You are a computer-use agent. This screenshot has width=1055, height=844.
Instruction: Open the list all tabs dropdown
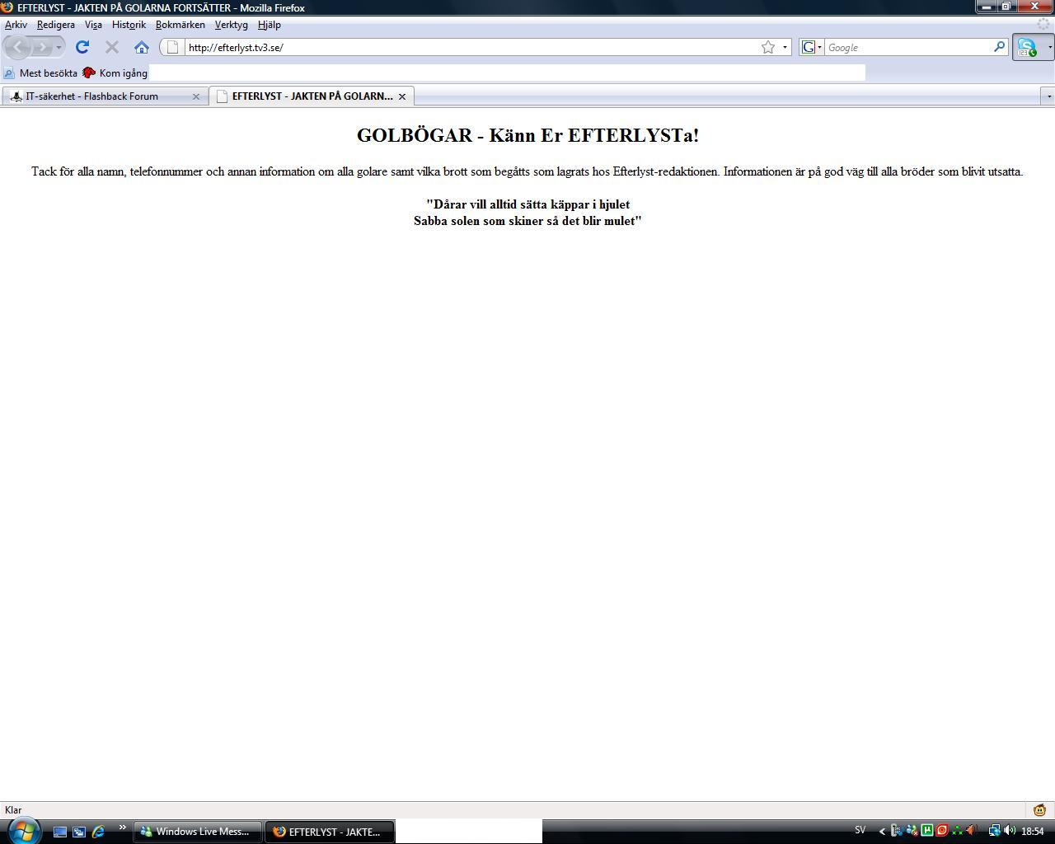[1048, 96]
